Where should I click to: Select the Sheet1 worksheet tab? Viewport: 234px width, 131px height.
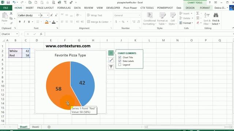23,127
